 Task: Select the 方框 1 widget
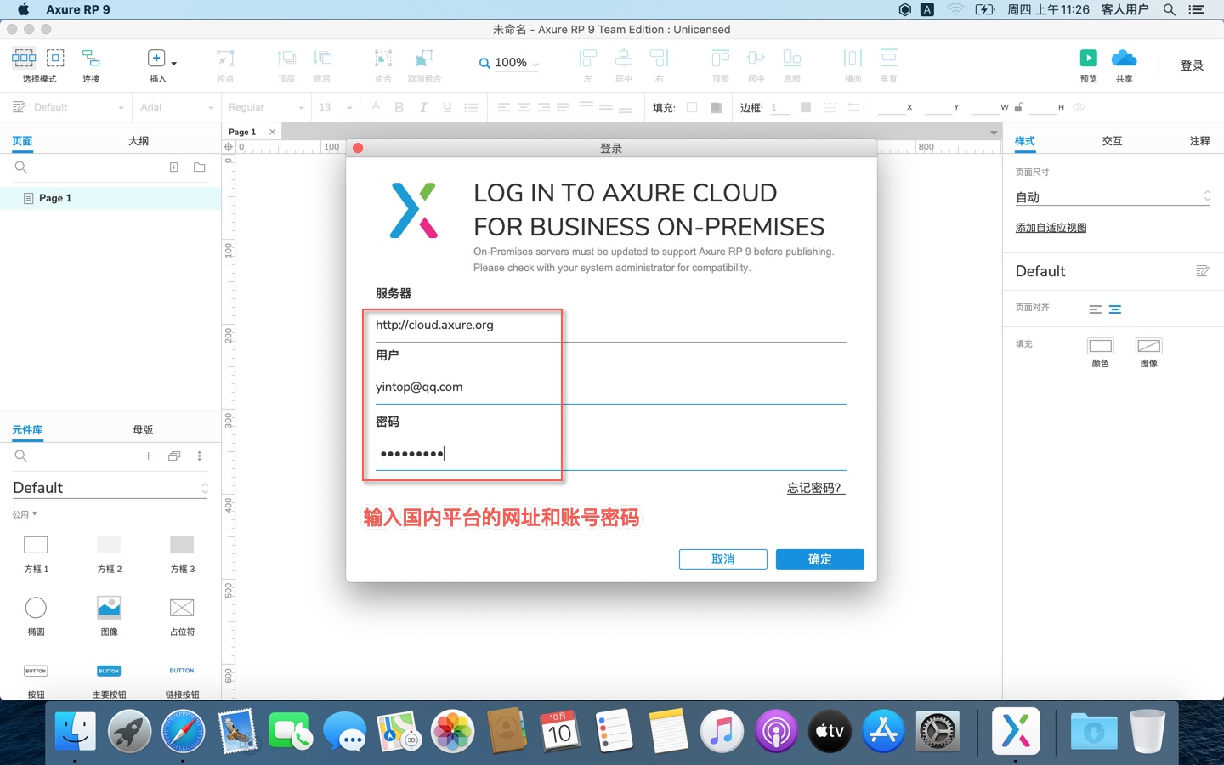(x=36, y=552)
